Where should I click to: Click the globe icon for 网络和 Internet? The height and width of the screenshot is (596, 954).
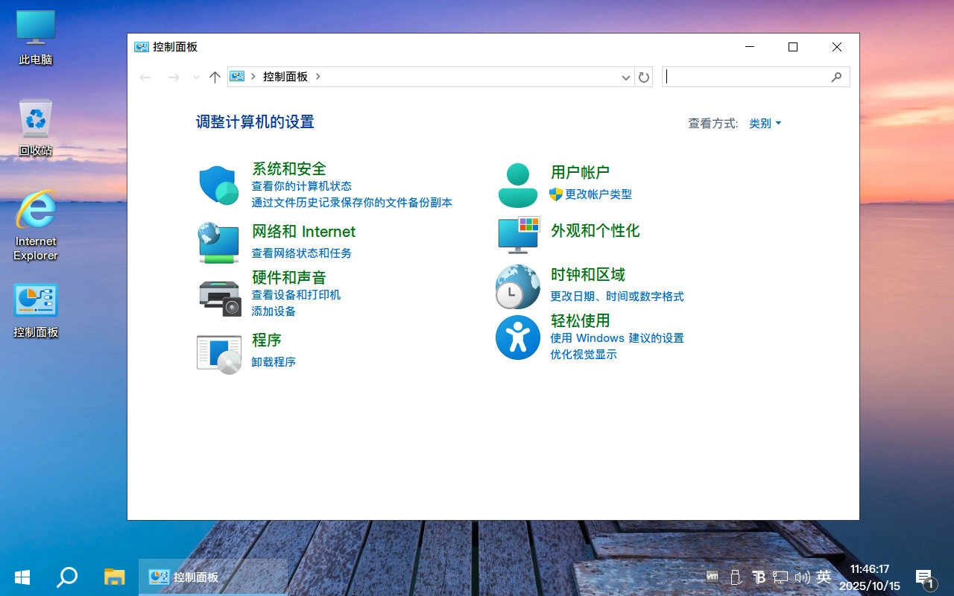(x=218, y=242)
